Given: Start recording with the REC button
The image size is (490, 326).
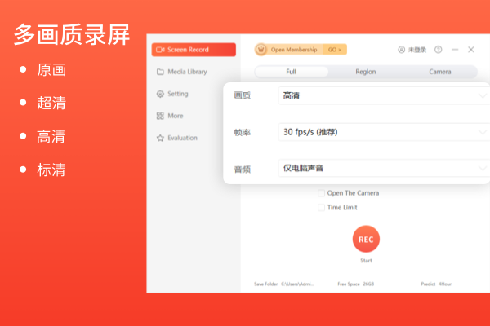Looking at the screenshot, I should [x=366, y=239].
